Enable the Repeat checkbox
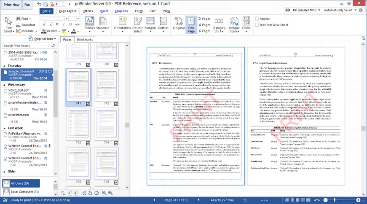367x204 pixels. [257, 19]
